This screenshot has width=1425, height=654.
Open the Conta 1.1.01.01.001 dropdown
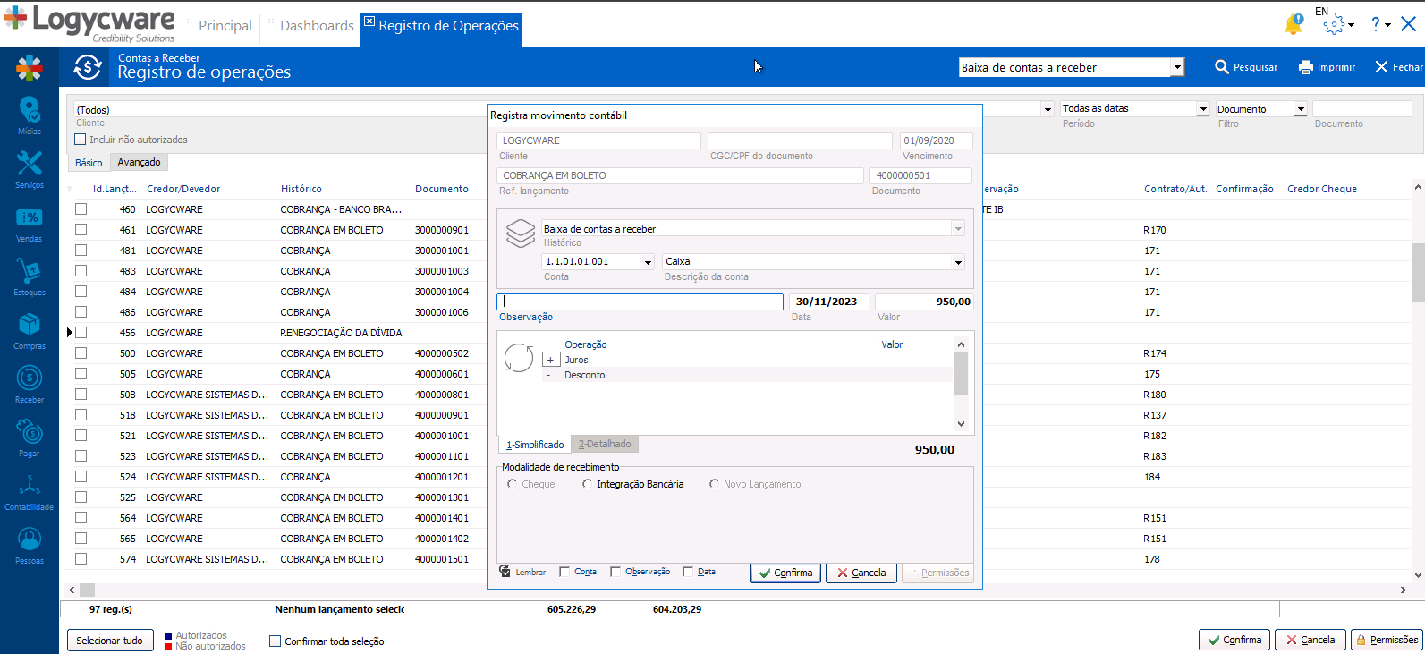tap(648, 262)
